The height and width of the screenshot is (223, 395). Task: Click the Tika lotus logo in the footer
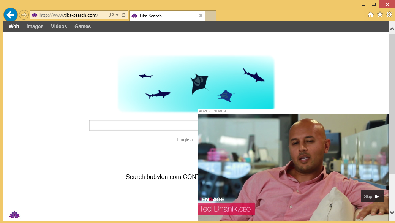[x=14, y=215]
